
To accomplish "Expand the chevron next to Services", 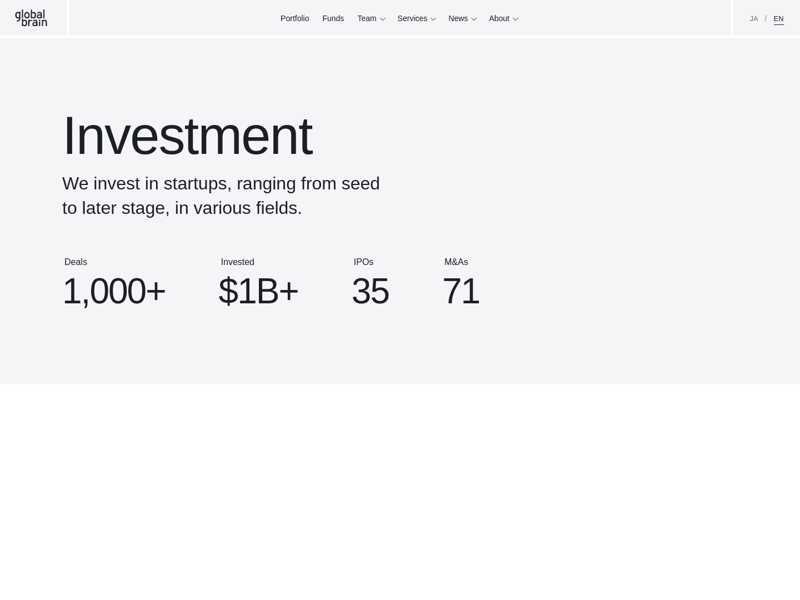I will [x=433, y=19].
